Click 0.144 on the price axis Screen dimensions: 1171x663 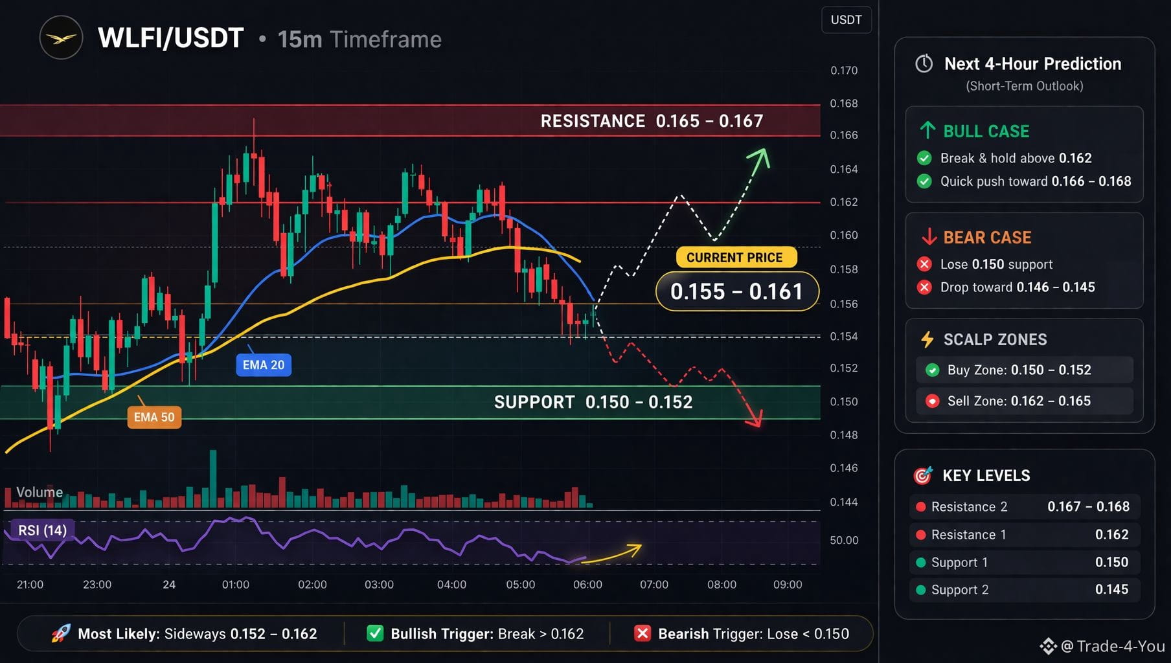[844, 502]
